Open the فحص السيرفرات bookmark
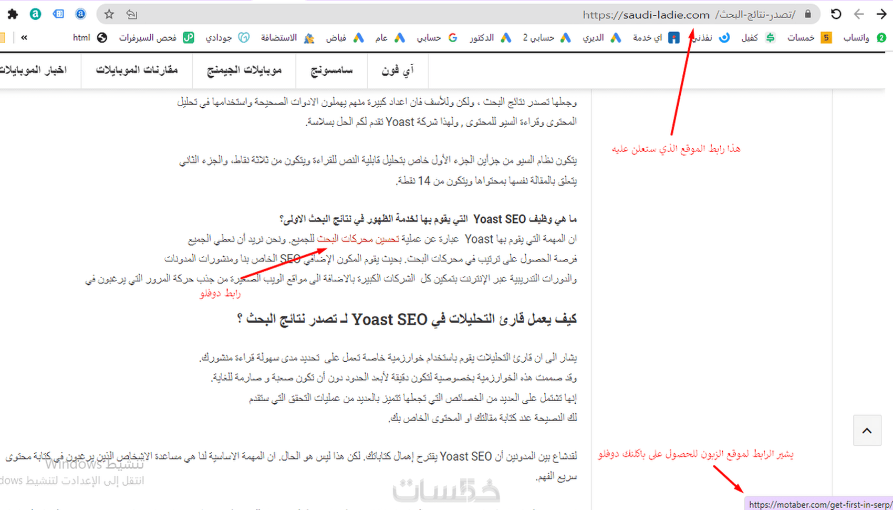 pyautogui.click(x=157, y=38)
